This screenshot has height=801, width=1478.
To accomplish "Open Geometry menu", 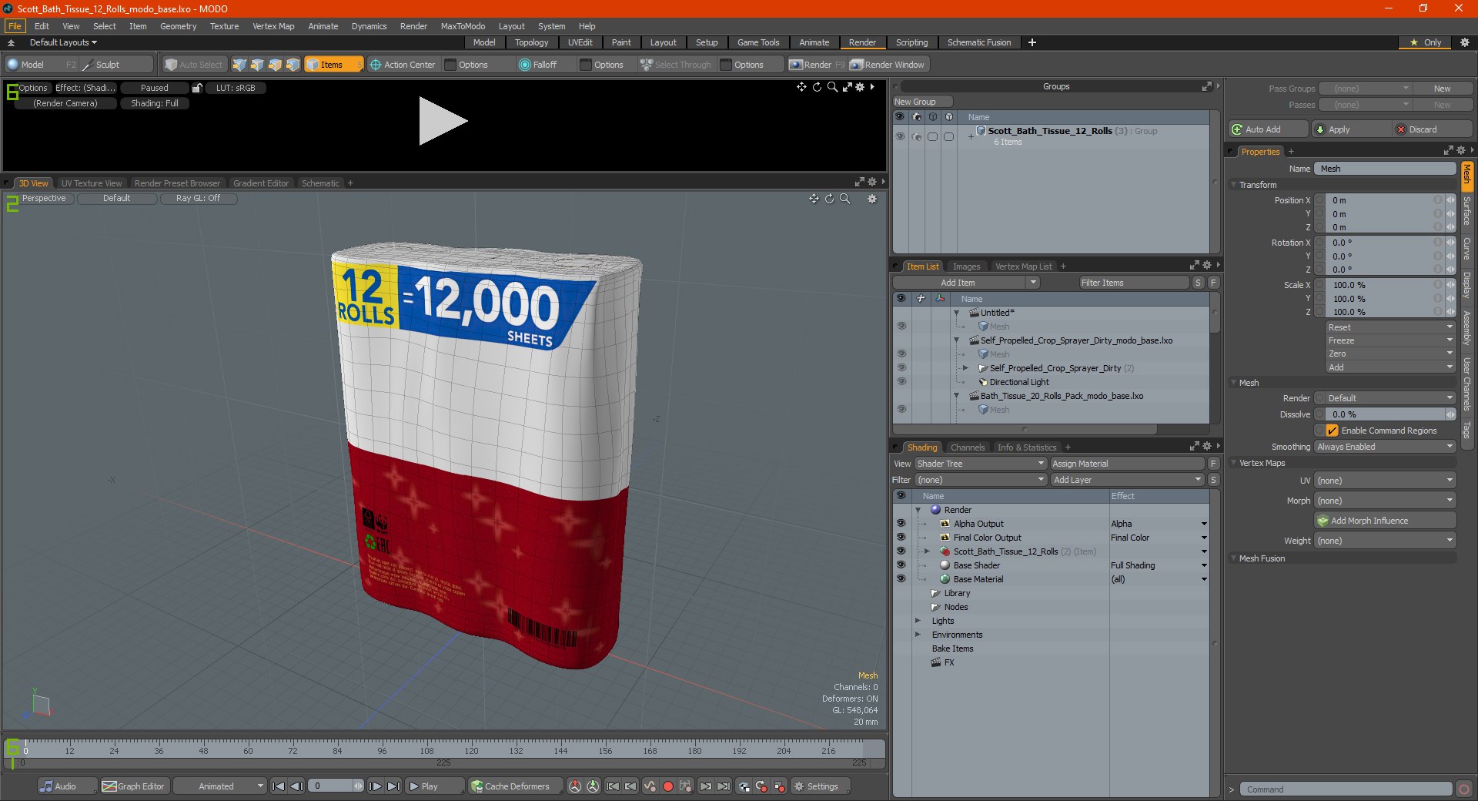I will (178, 26).
